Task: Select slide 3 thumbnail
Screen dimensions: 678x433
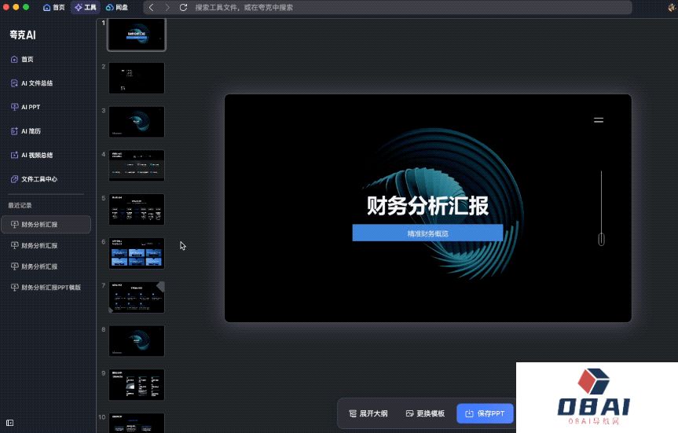Action: (137, 122)
